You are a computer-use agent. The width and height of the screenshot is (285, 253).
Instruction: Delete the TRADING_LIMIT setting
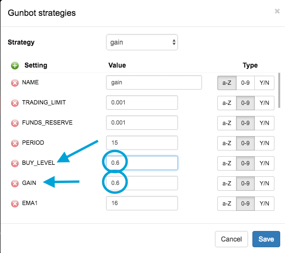(15, 103)
